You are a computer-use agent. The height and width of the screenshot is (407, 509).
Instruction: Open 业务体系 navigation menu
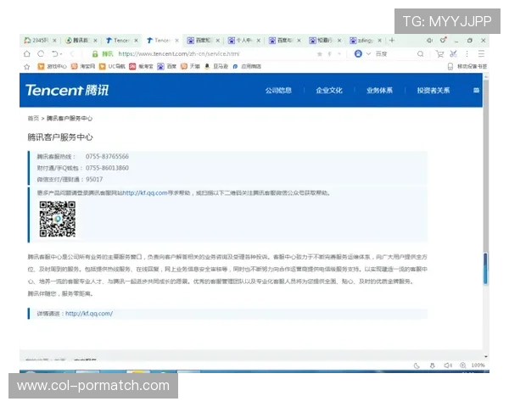379,91
